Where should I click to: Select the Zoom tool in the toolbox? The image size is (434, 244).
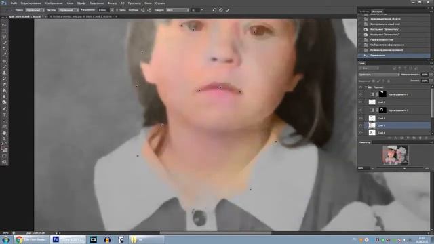pyautogui.click(x=4, y=138)
